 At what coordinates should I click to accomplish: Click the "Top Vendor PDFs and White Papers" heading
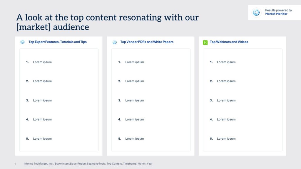[147, 42]
